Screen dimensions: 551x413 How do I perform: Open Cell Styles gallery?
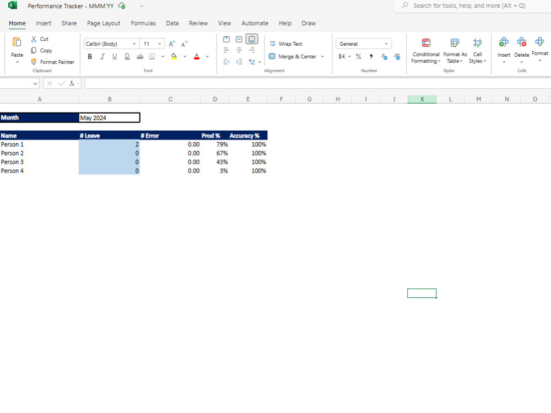pos(477,51)
